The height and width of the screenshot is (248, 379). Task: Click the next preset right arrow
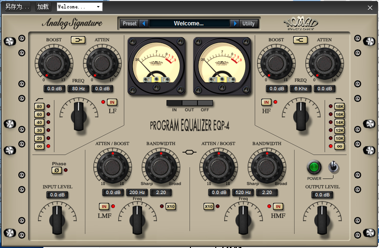pyautogui.click(x=235, y=23)
